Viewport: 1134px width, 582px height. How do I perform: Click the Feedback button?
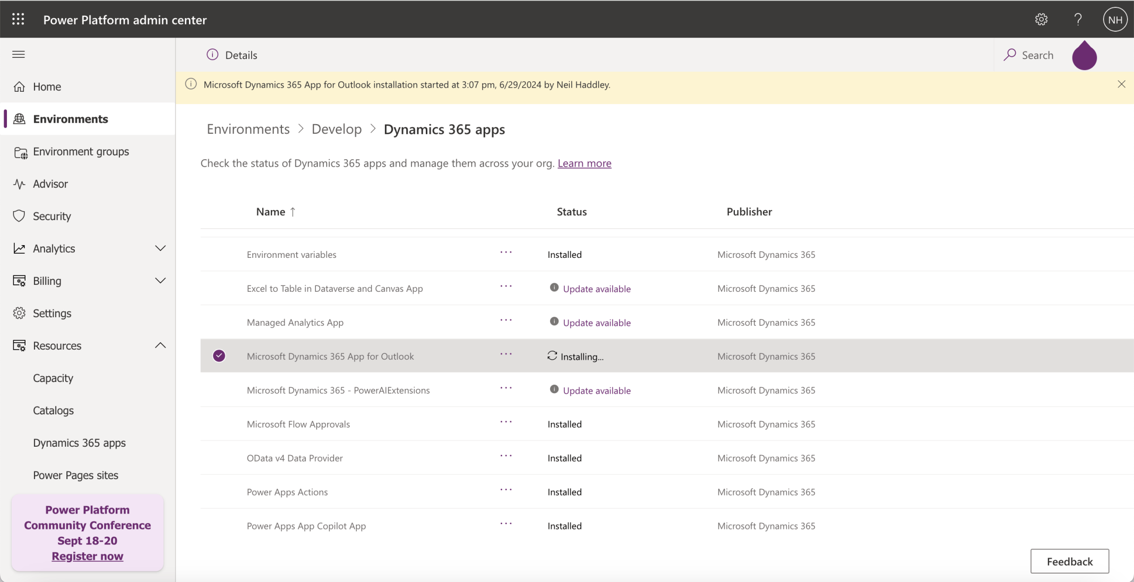[1069, 561]
